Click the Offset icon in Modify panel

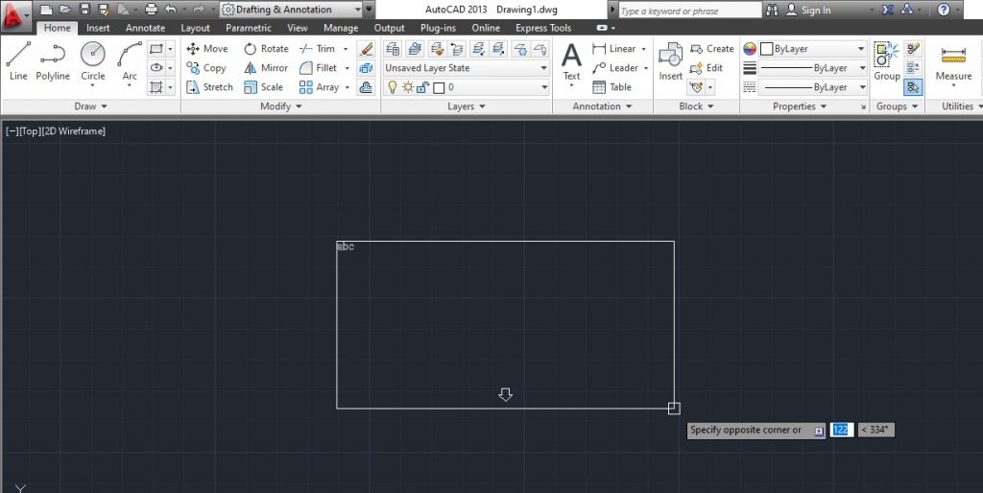coord(366,87)
